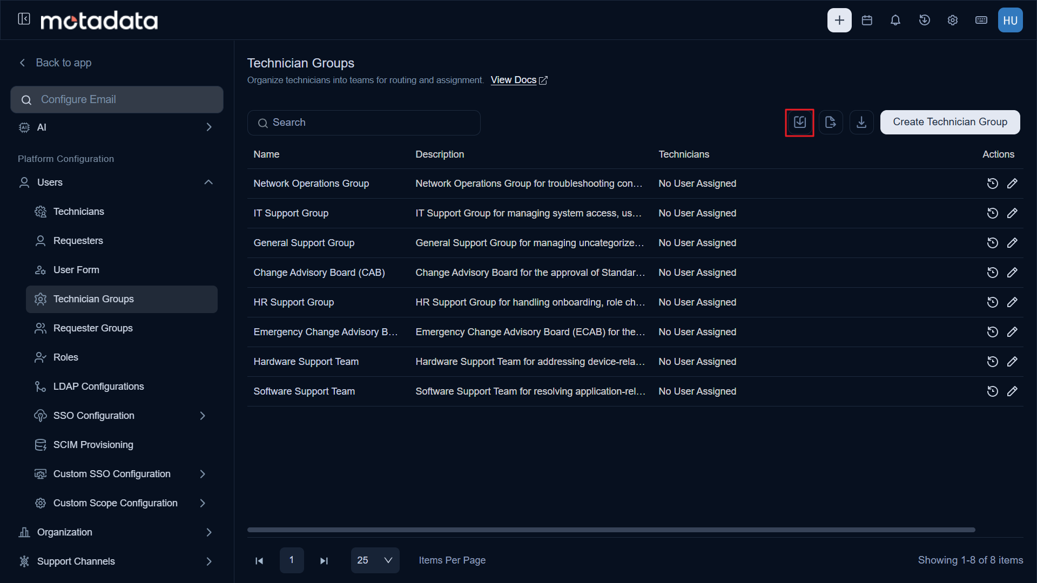1037x583 pixels.
Task: Expand the SSO Configuration submenu
Action: tap(203, 416)
